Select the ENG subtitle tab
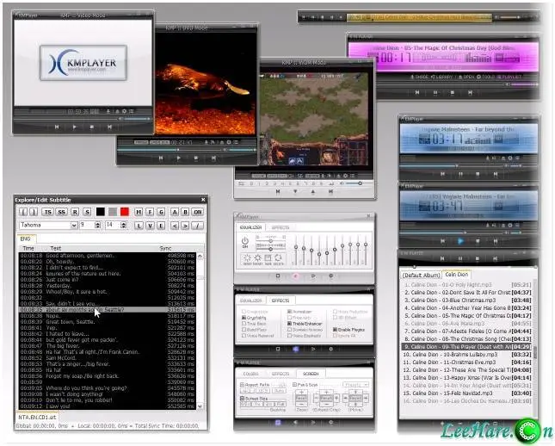This screenshot has width=555, height=446. pos(25,238)
